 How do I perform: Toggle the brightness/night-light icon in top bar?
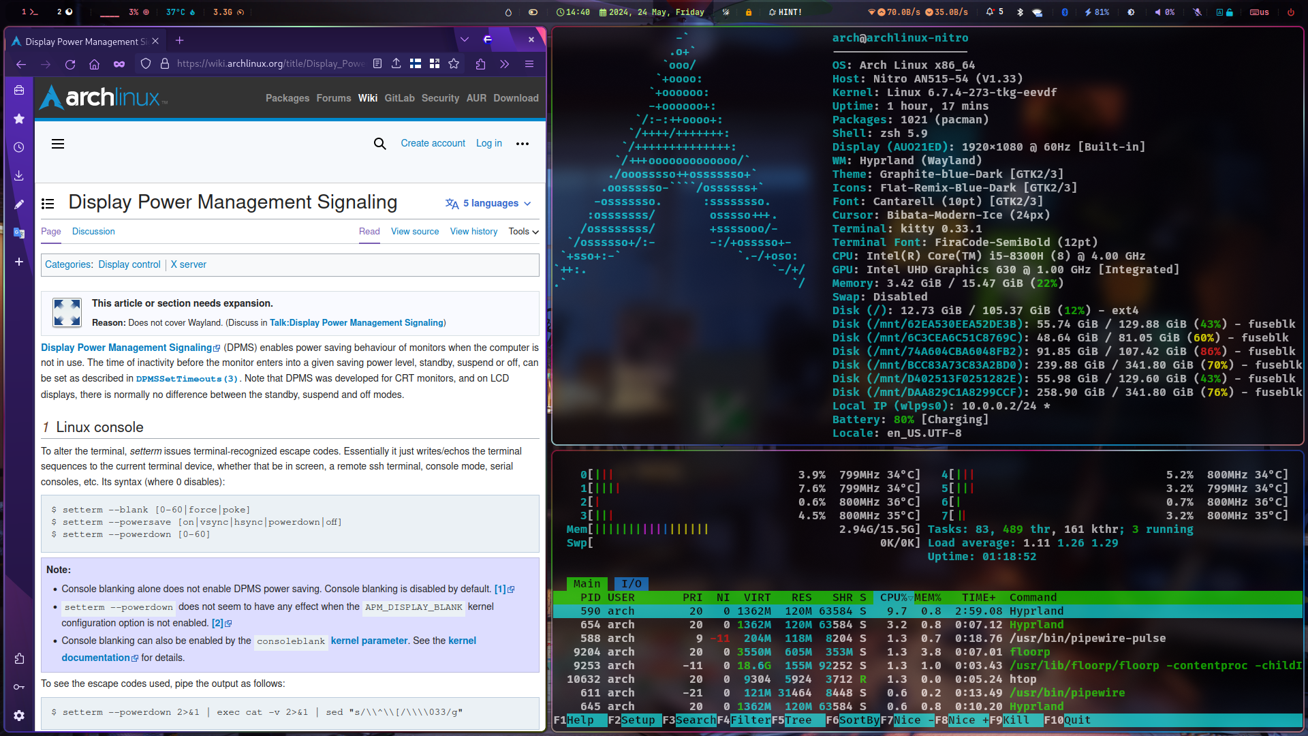1131,12
